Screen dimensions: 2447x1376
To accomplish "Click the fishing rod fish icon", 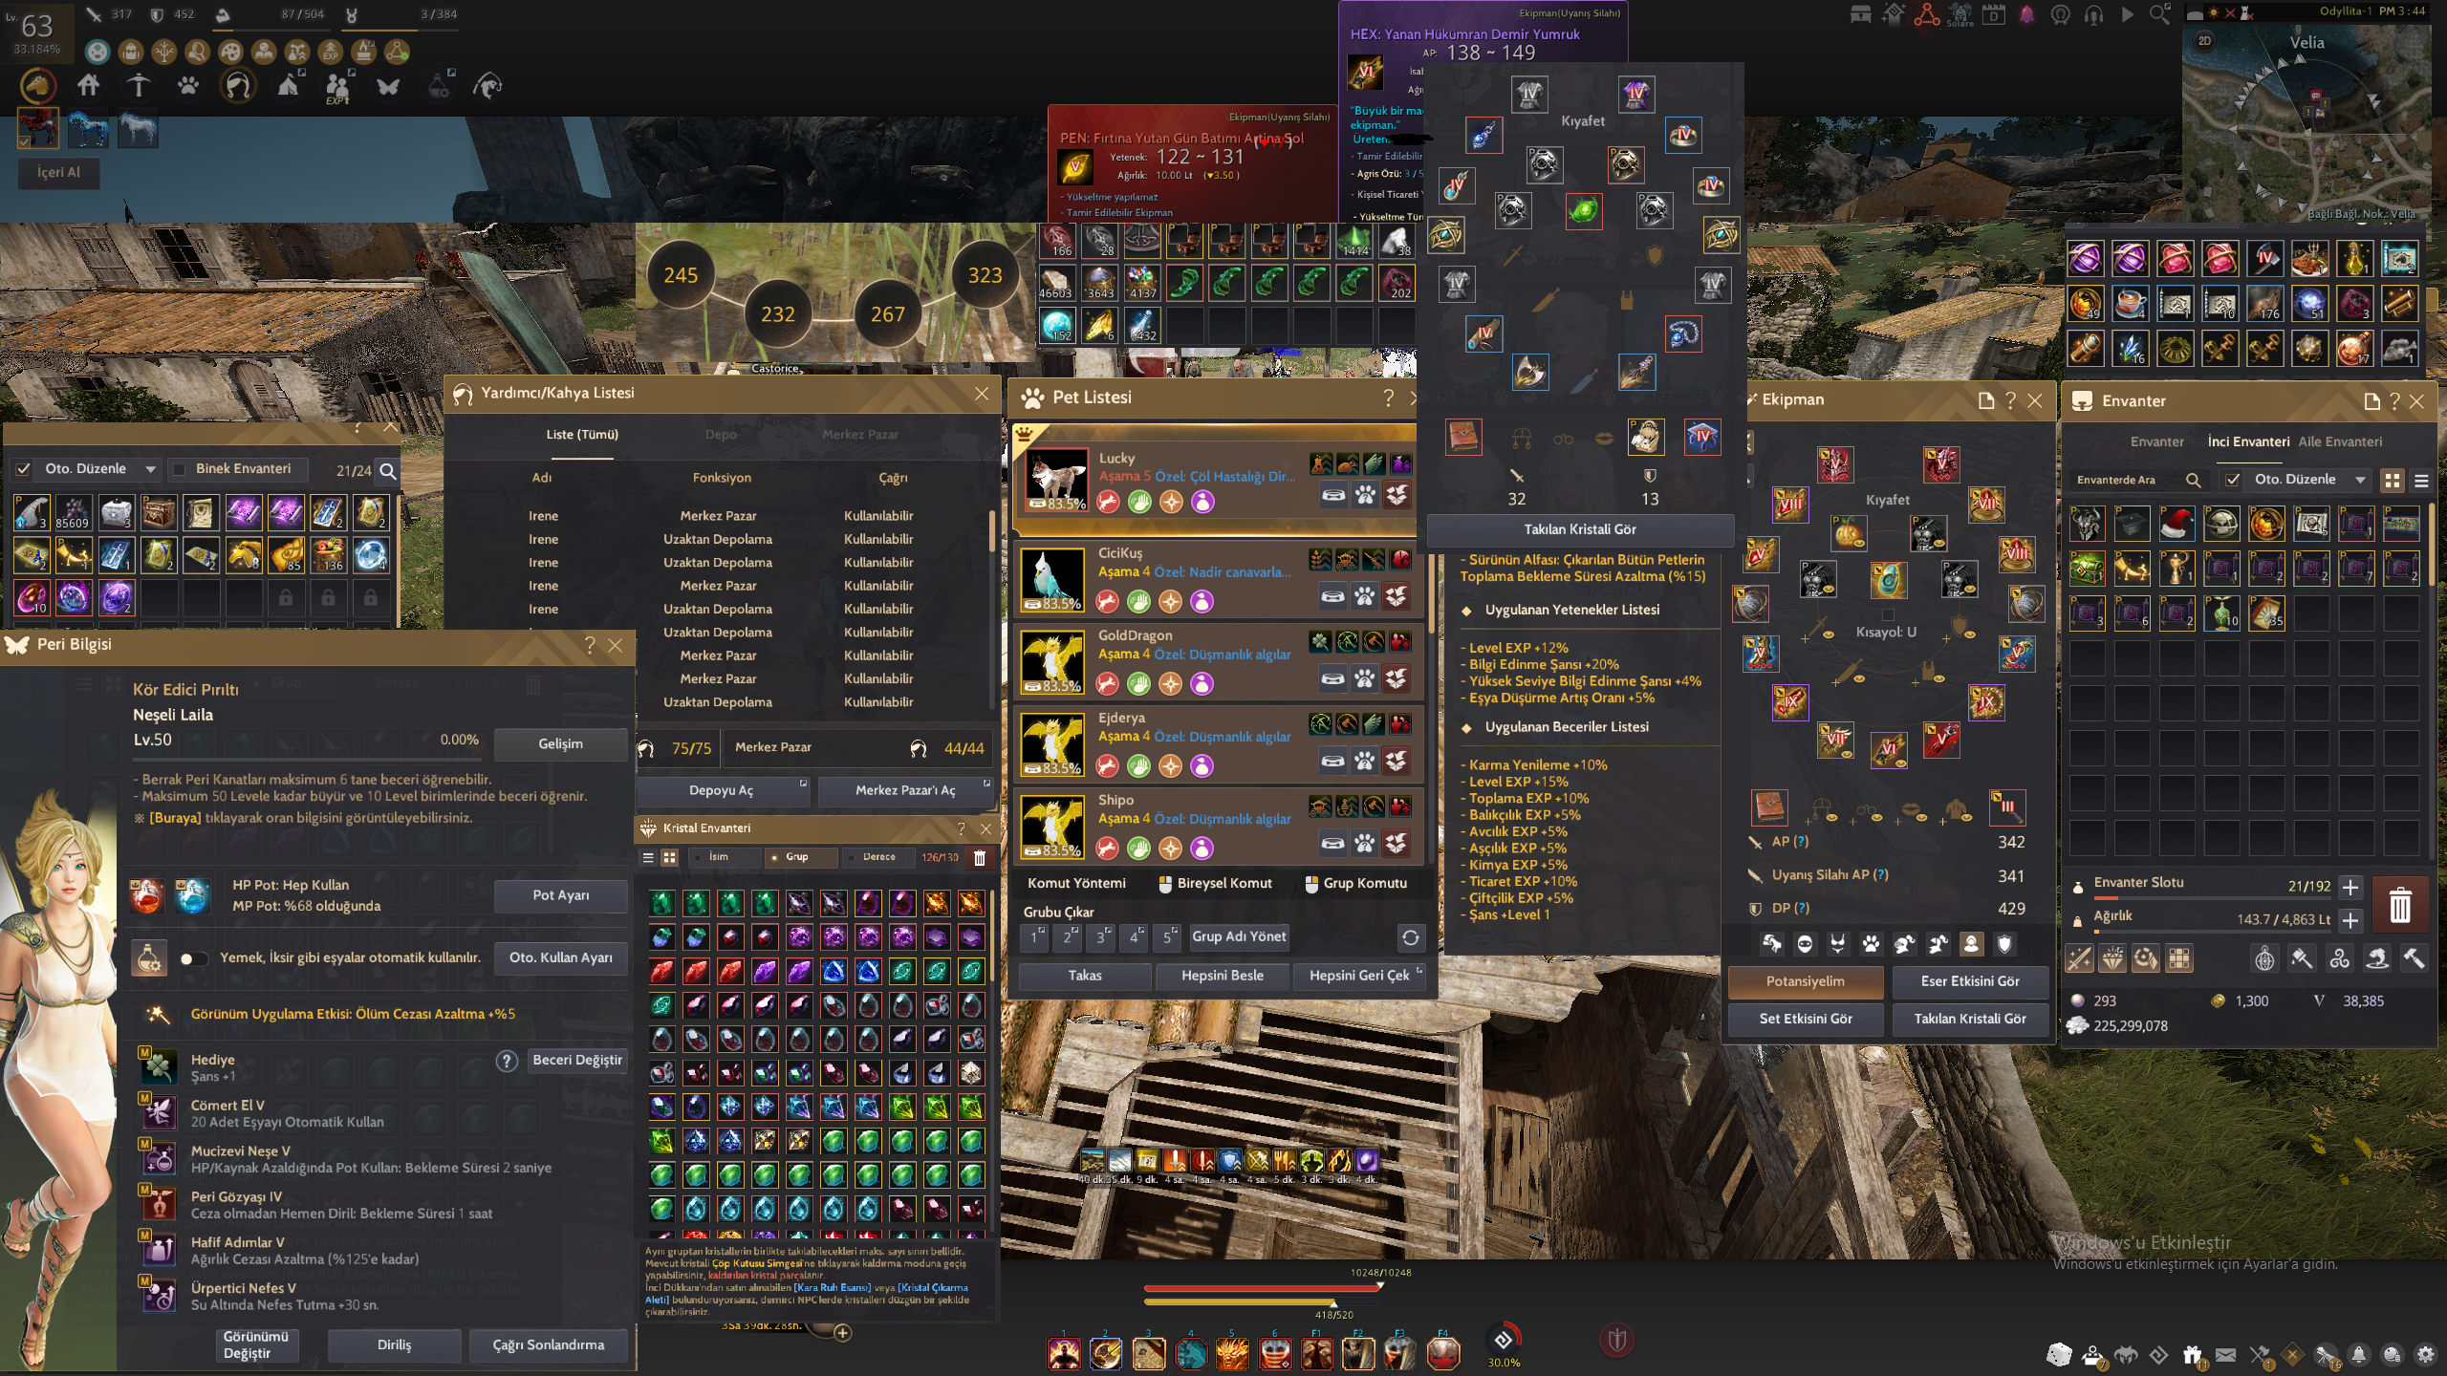I will coord(487,87).
